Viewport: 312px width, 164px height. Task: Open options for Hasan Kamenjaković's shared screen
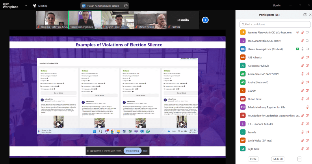126,6
